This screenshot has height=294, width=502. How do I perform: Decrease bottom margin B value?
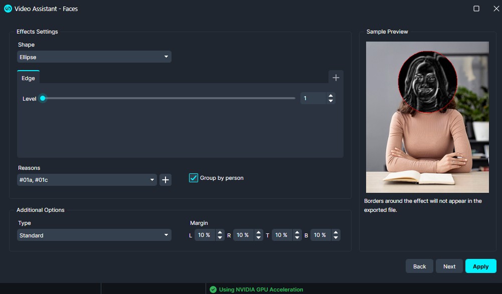pyautogui.click(x=336, y=238)
